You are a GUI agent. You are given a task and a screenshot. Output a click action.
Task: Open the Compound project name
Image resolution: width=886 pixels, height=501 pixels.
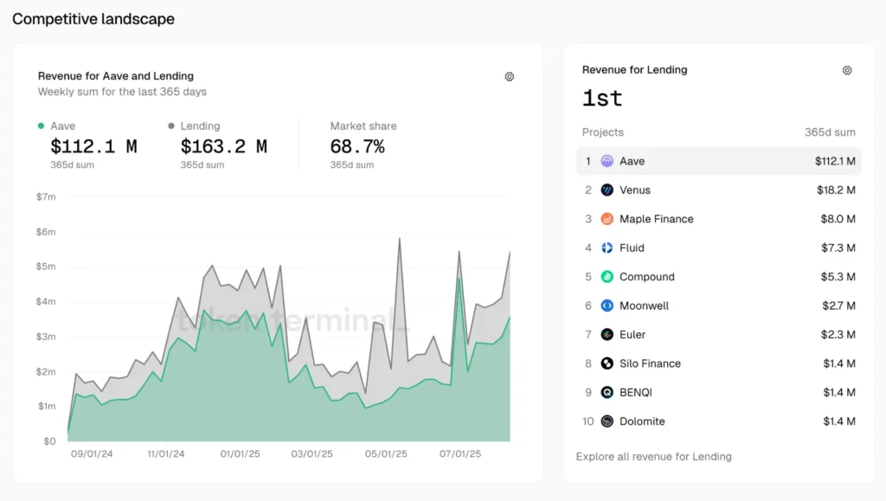pos(647,277)
